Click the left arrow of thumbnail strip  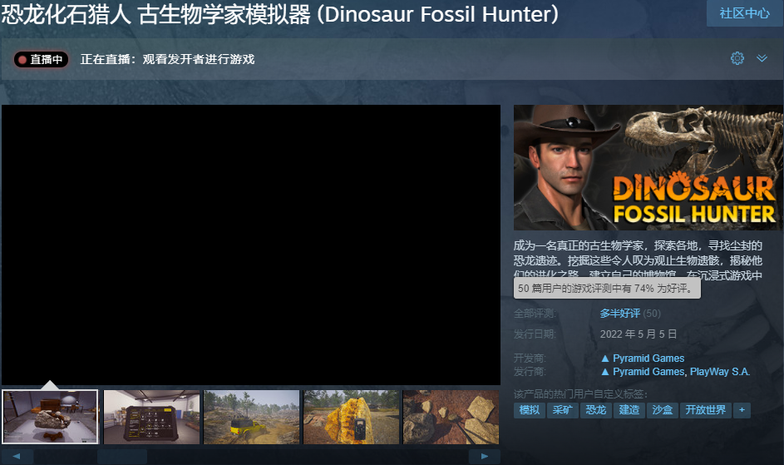tap(17, 456)
